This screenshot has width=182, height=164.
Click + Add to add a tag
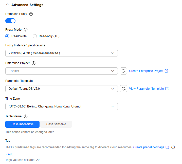click(x=9, y=154)
